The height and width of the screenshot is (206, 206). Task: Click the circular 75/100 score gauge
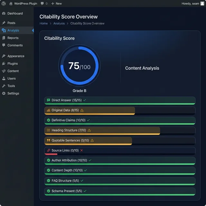(79, 66)
